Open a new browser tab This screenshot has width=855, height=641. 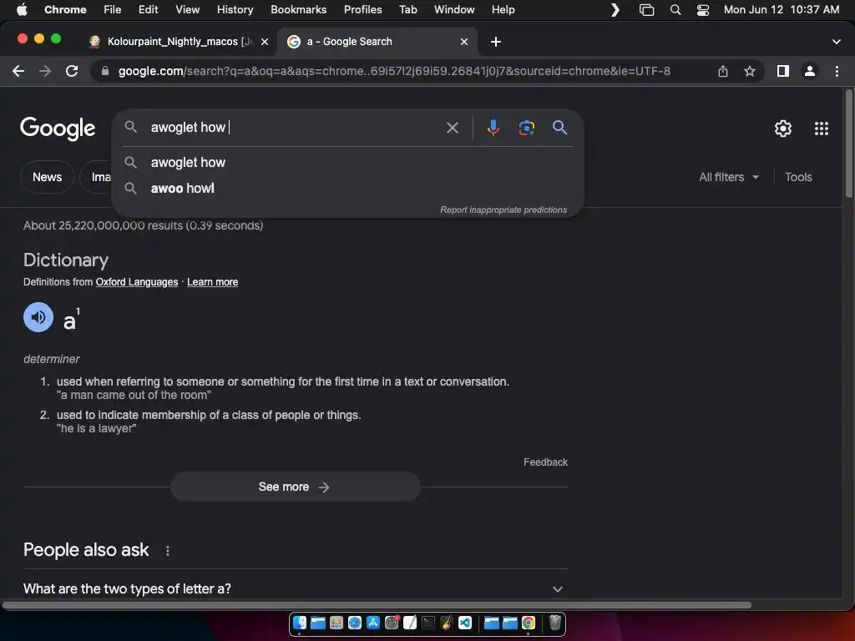[496, 42]
